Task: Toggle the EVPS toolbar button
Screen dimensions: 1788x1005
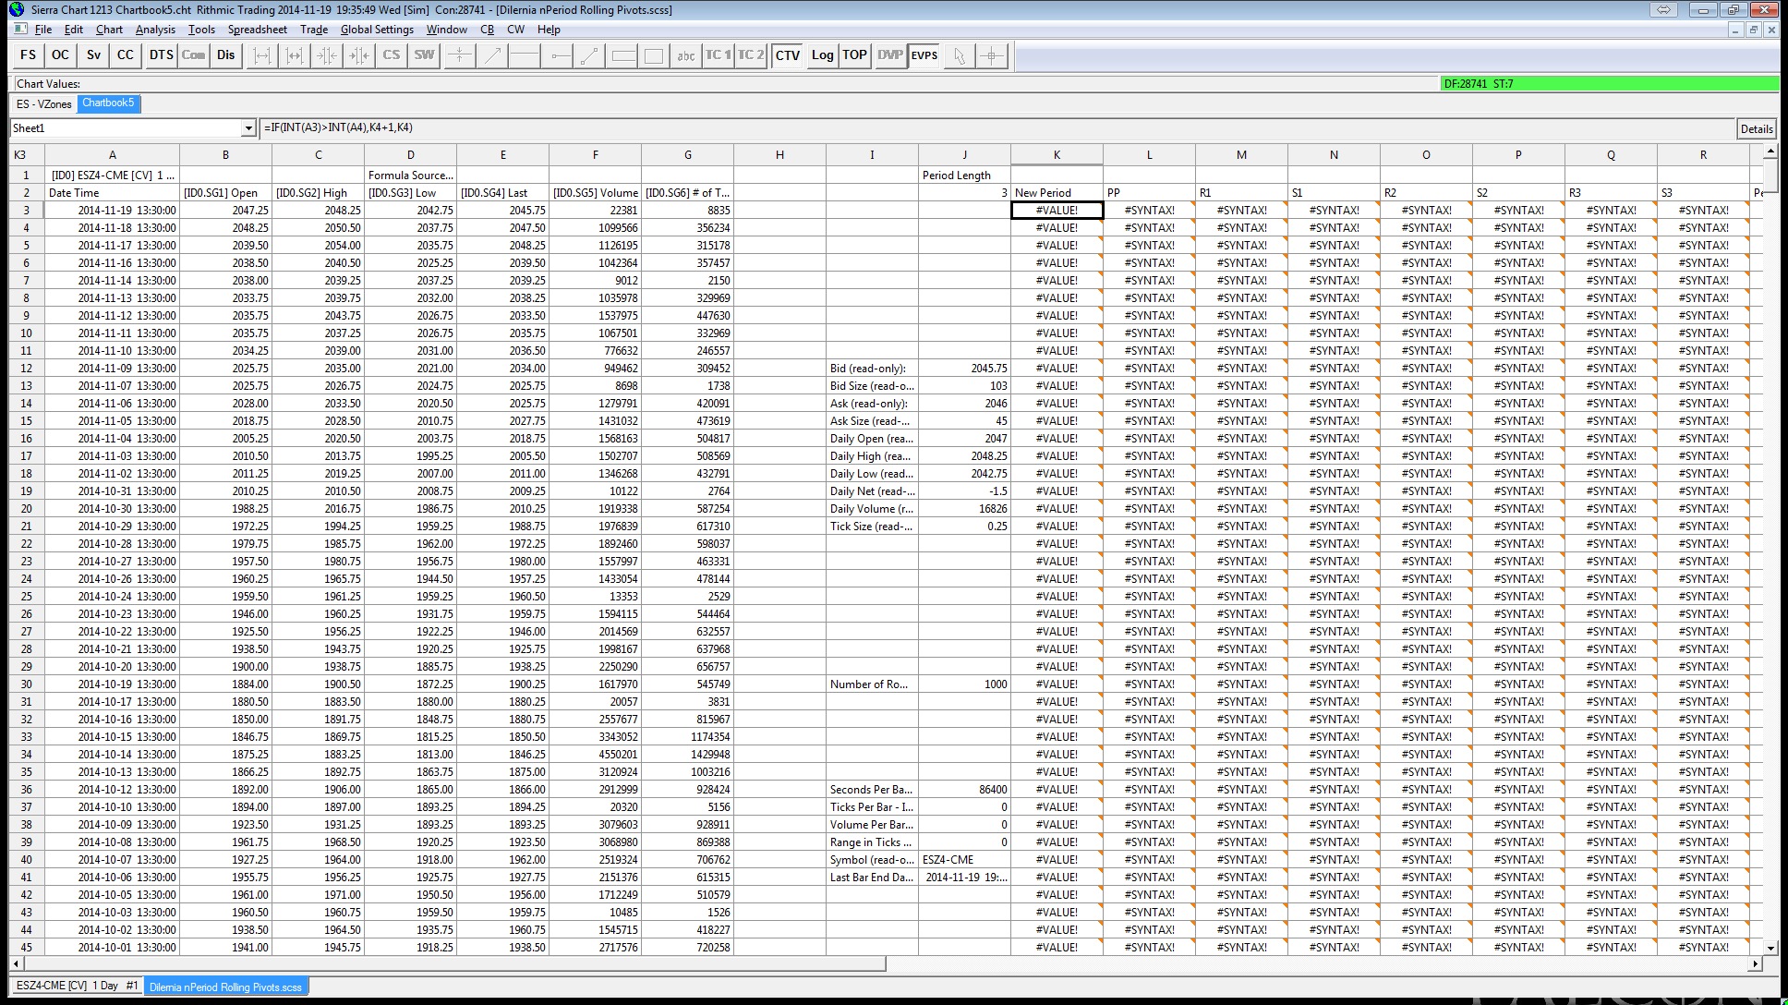Action: pyautogui.click(x=924, y=55)
